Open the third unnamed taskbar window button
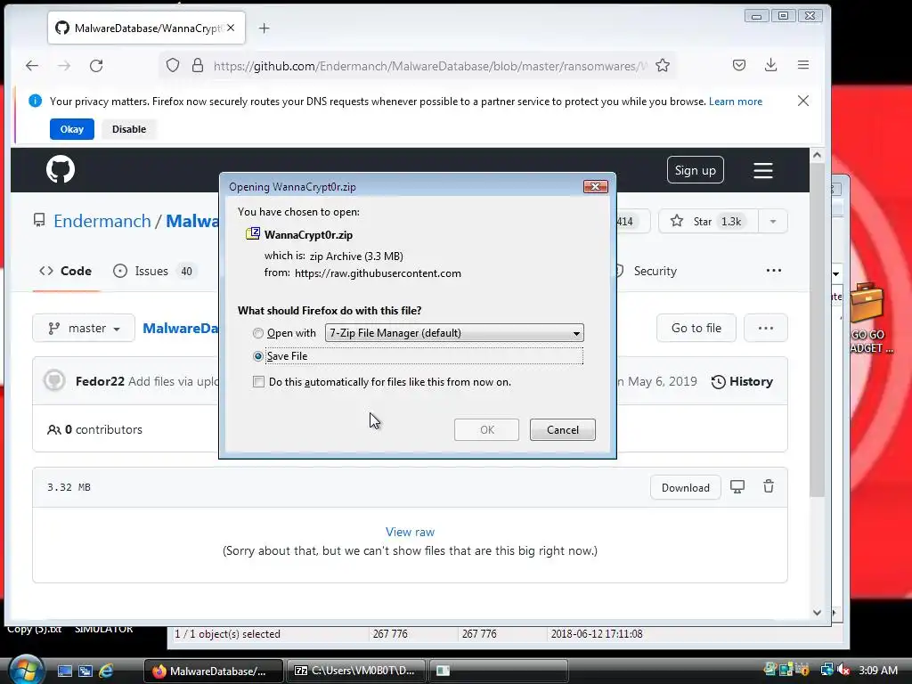Viewport: 912px width, 684px height. click(x=498, y=671)
